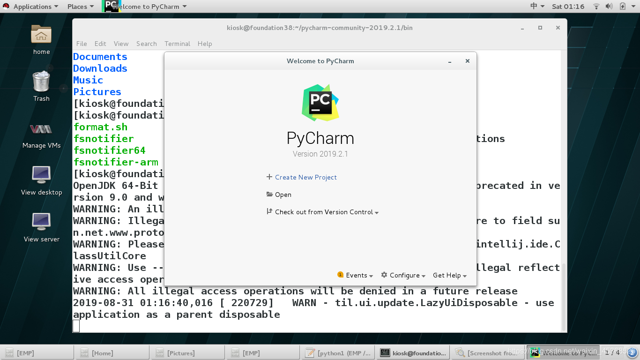Click Music directory name in terminal
640x360 pixels.
tap(88, 80)
